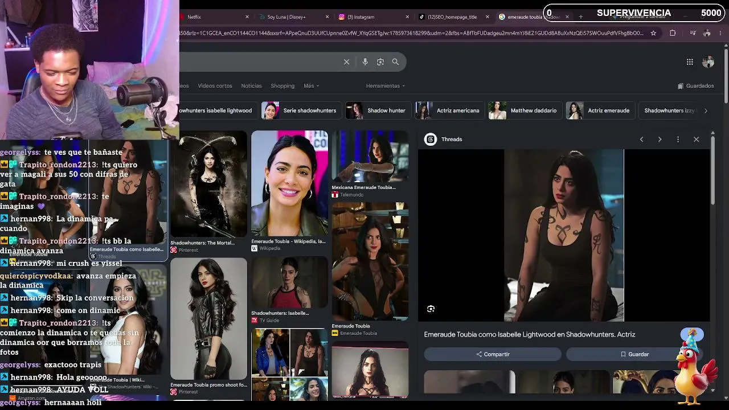Open the media controls icon in the toolbar

(693, 33)
